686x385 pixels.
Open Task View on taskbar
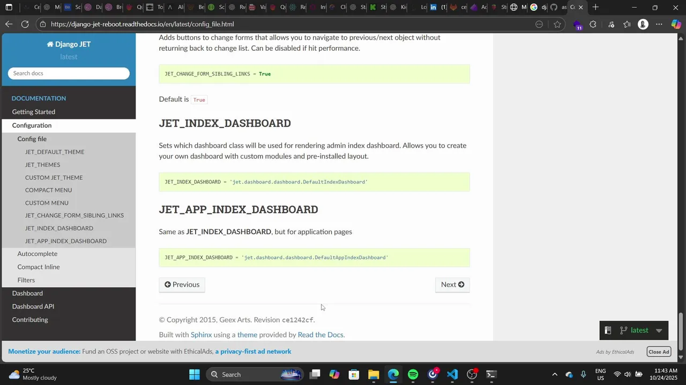click(x=315, y=374)
